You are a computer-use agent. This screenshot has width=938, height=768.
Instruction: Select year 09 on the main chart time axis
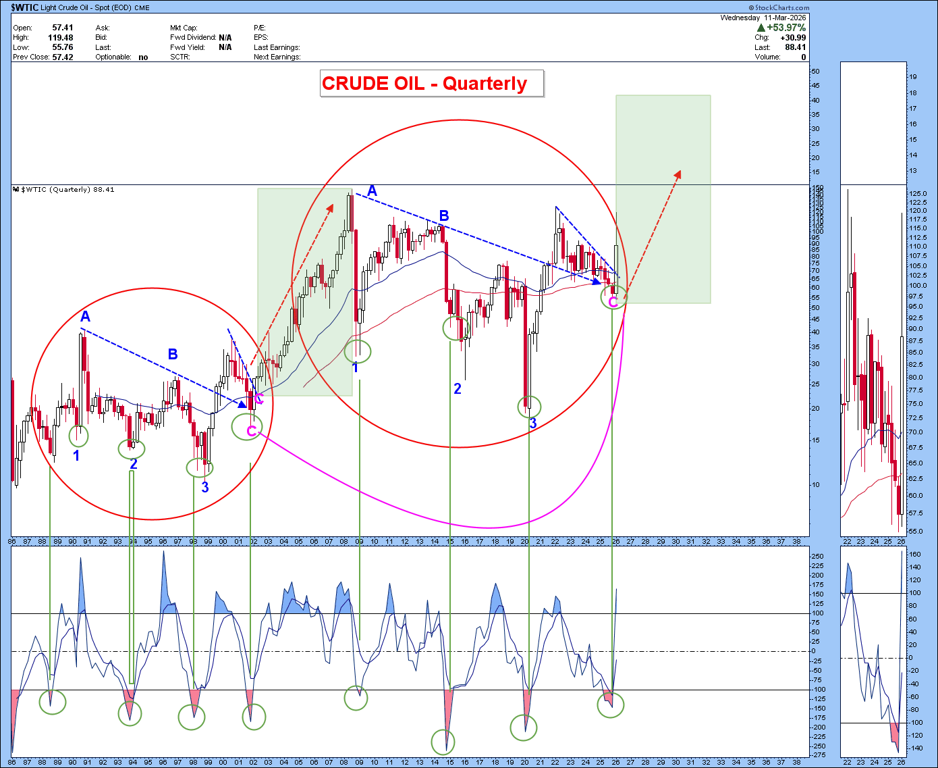[x=360, y=542]
